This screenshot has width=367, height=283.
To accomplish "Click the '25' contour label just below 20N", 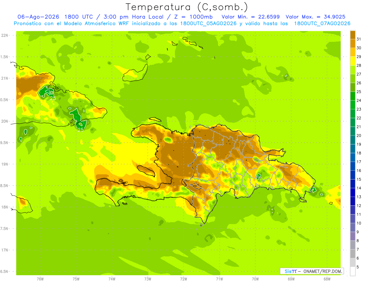I will pos(80,130).
